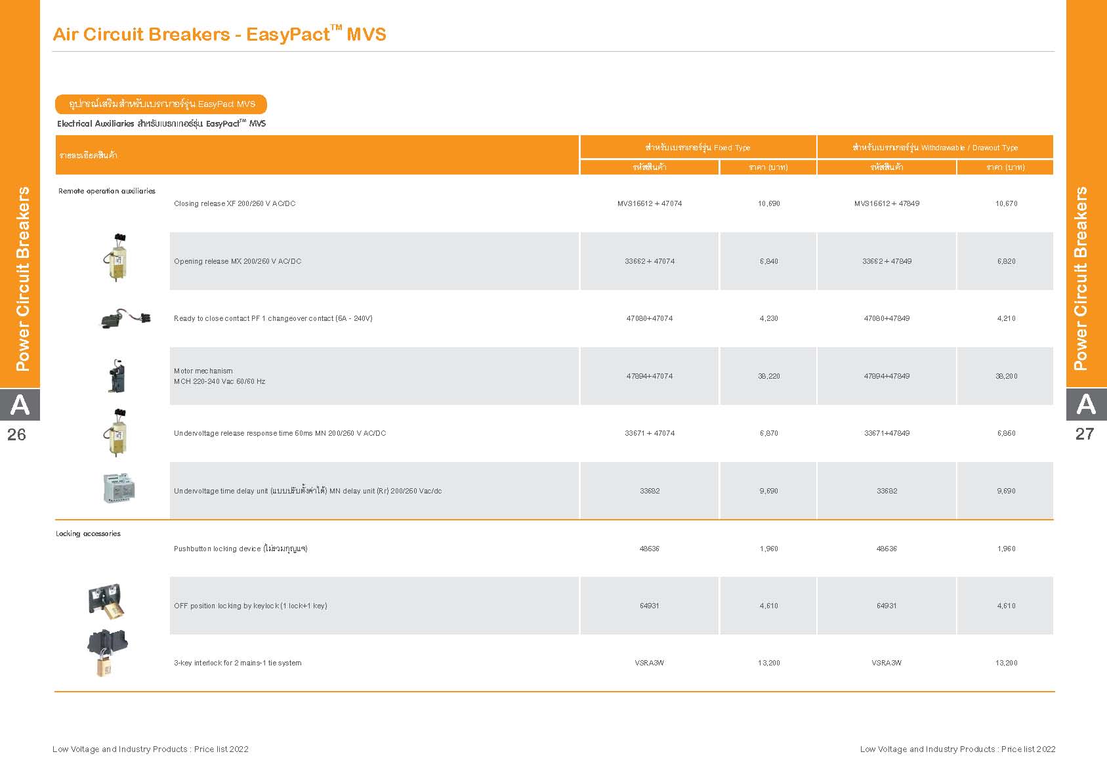Click price 6,870
Screen dimensions: 1107x775
[x=769, y=433]
